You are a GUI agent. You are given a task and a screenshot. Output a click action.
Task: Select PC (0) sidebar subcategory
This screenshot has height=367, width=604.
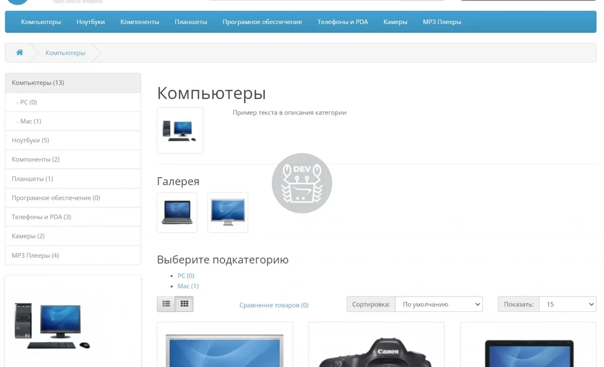pyautogui.click(x=73, y=102)
